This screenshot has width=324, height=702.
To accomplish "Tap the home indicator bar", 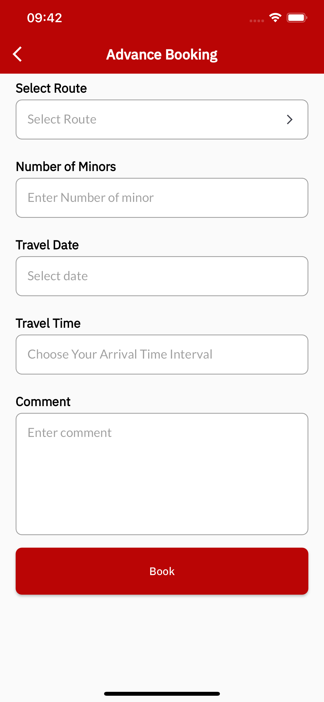I will pos(162,694).
